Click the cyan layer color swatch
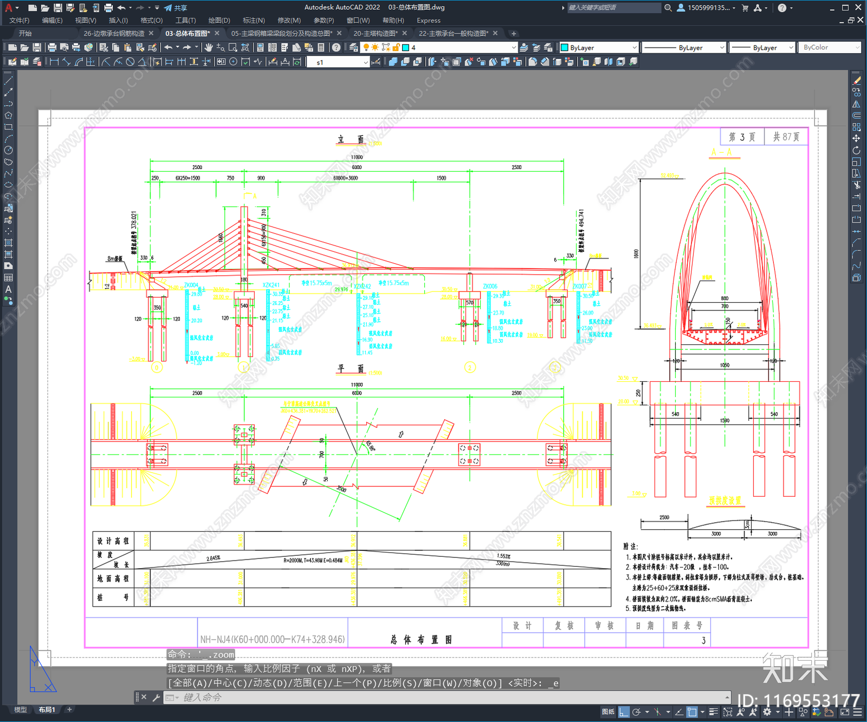The height and width of the screenshot is (722, 867). (x=405, y=48)
